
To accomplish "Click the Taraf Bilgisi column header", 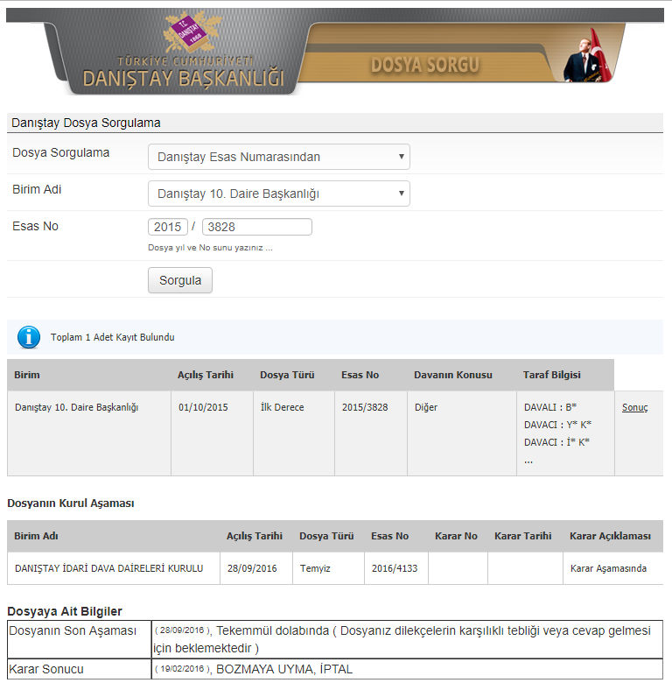I will [551, 375].
